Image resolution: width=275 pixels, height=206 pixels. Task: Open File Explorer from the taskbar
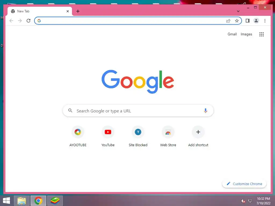tap(22, 201)
